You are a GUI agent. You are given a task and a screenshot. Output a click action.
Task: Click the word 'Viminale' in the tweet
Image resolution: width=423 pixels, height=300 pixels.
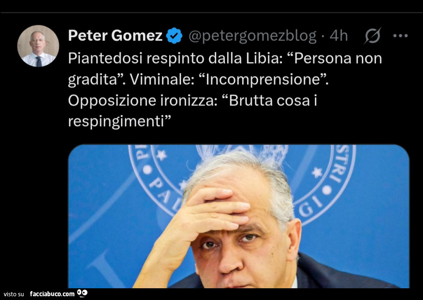pos(162,79)
